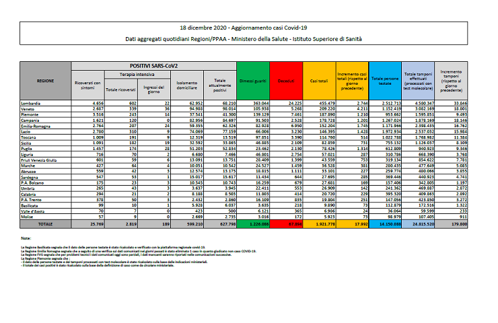The height and width of the screenshot is (323, 498).
Task: Select the REGIONE column header
Action: (x=45, y=80)
